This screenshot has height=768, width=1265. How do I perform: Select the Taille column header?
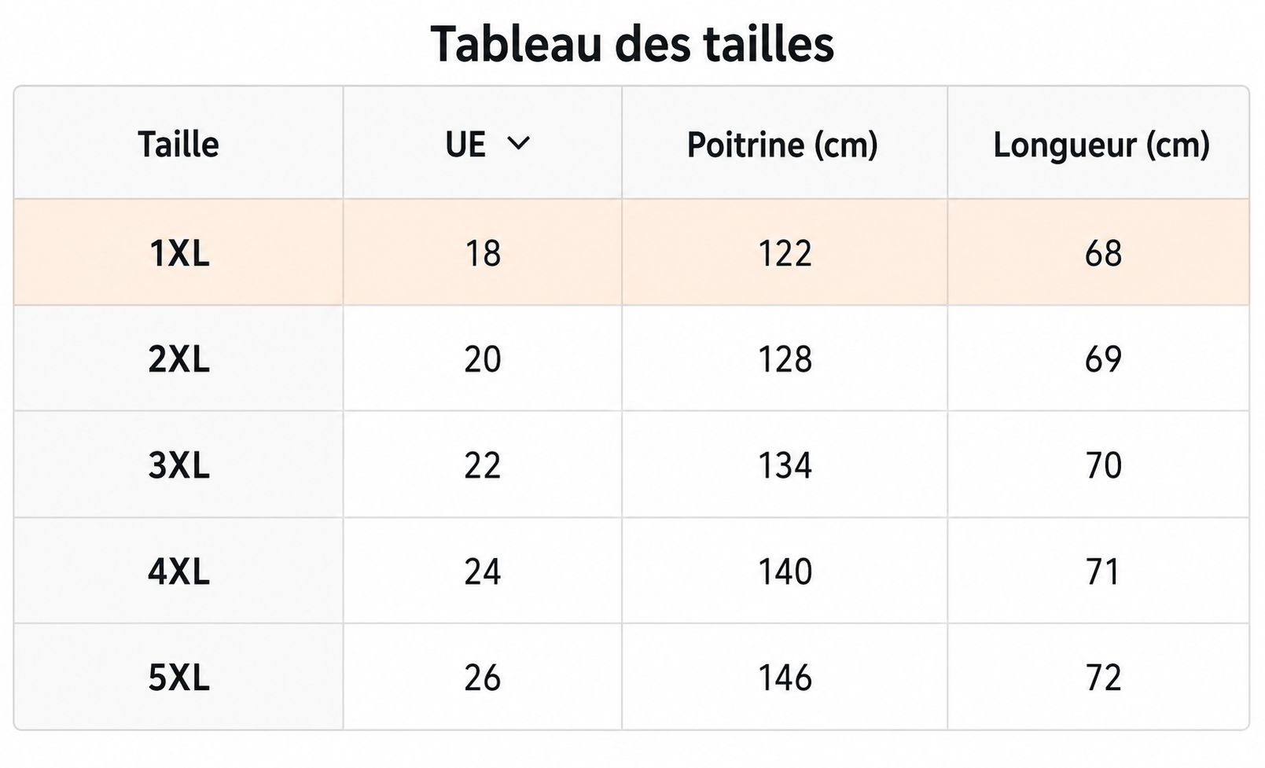click(x=178, y=143)
